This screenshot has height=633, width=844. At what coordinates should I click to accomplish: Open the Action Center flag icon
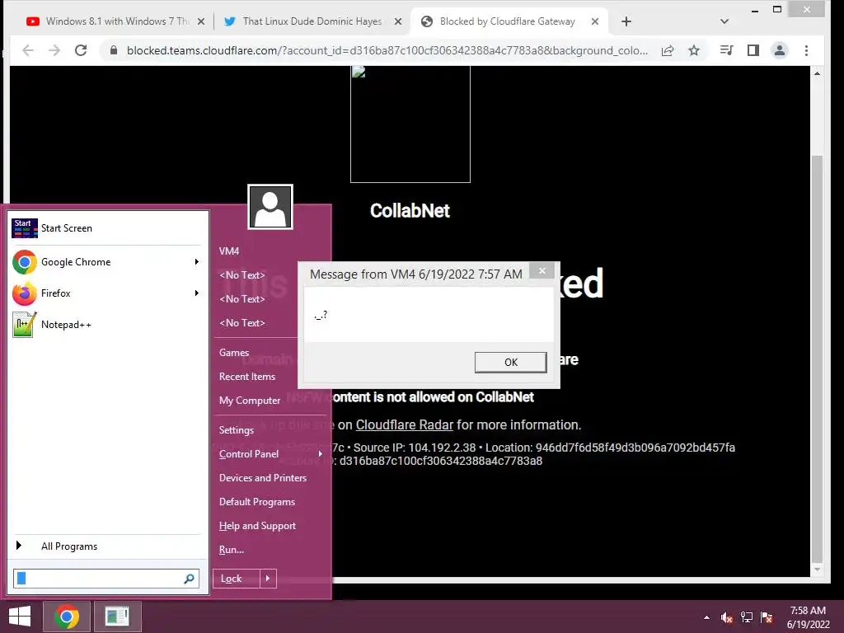[767, 617]
